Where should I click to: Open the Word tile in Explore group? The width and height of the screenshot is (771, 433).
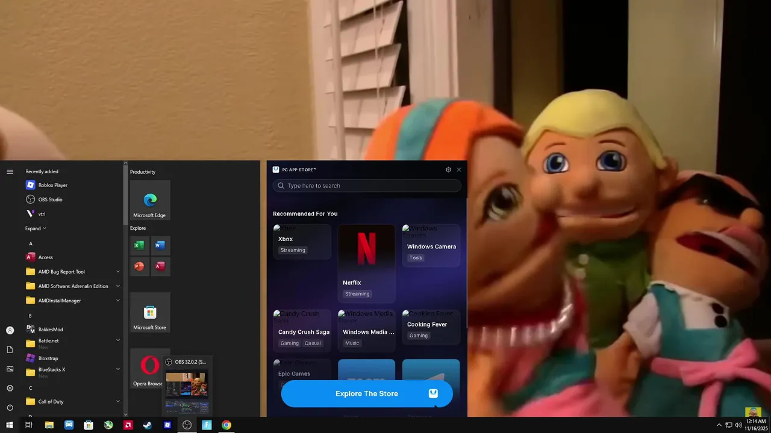click(x=160, y=245)
